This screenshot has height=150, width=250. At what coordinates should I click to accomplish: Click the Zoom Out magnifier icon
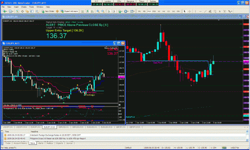(x=103, y=11)
